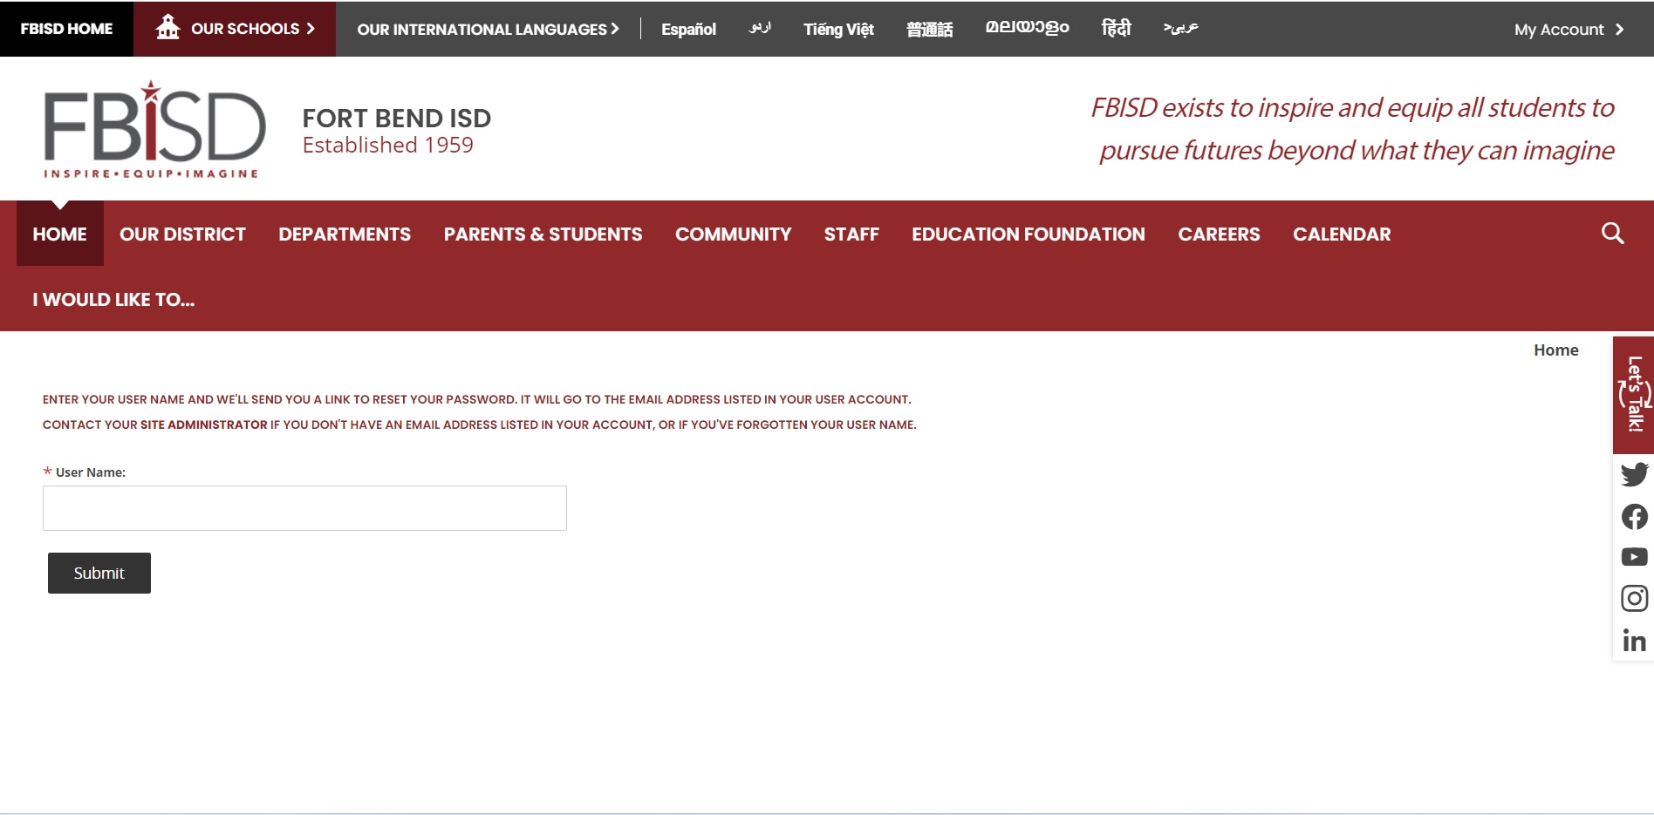Click the FBISD mission statement text
Viewport: 1654px width, 815px height.
[x=1352, y=129]
